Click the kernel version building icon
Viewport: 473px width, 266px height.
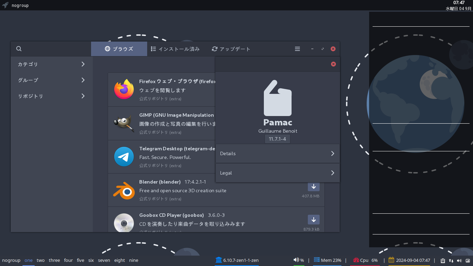(218, 260)
